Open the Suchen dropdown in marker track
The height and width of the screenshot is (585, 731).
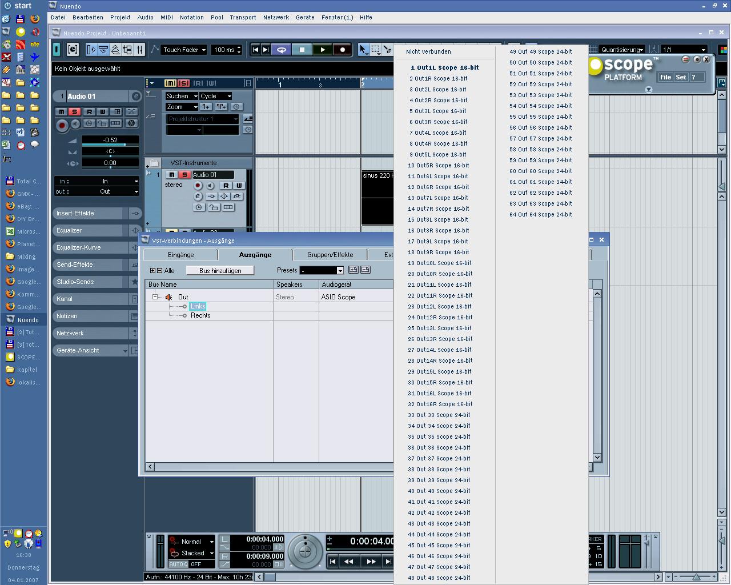(182, 96)
